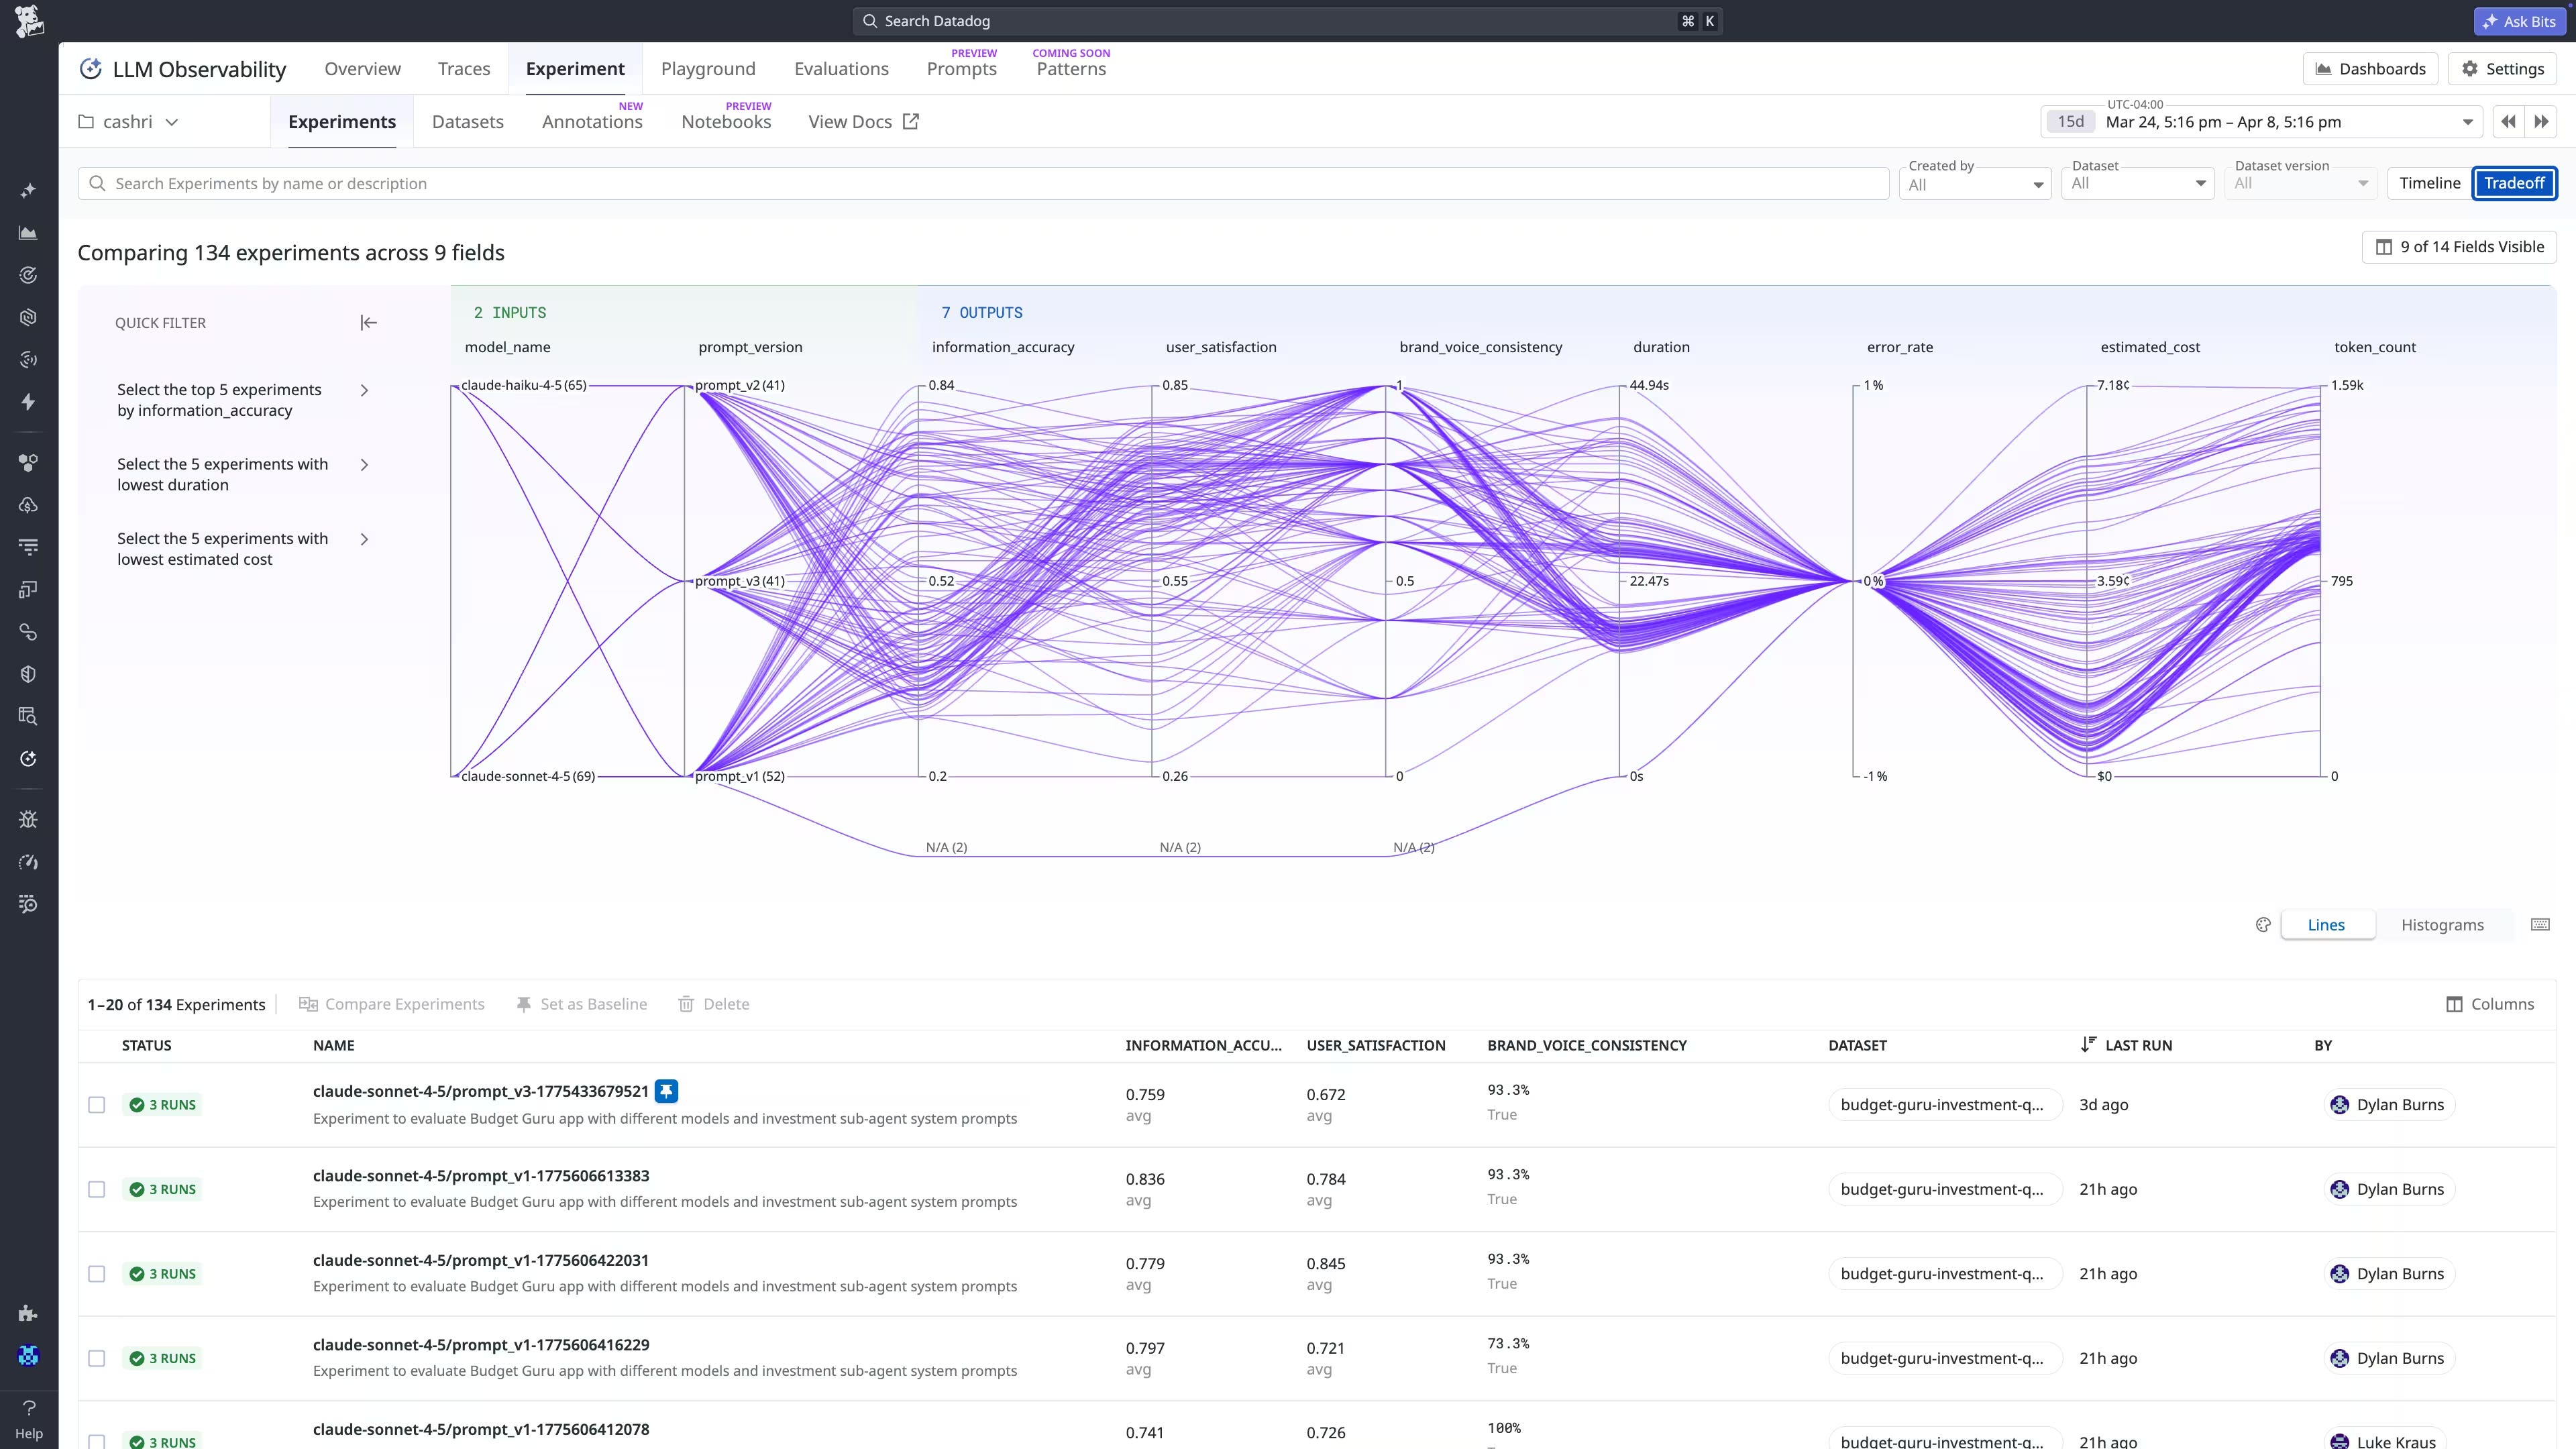The height and width of the screenshot is (1449, 2576).
Task: Step time range forward with fast-forward arrows
Action: coord(2541,122)
